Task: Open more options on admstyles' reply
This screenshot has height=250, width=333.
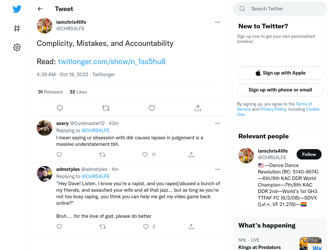Action: point(218,169)
